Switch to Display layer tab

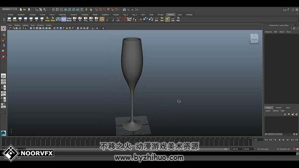269,108
